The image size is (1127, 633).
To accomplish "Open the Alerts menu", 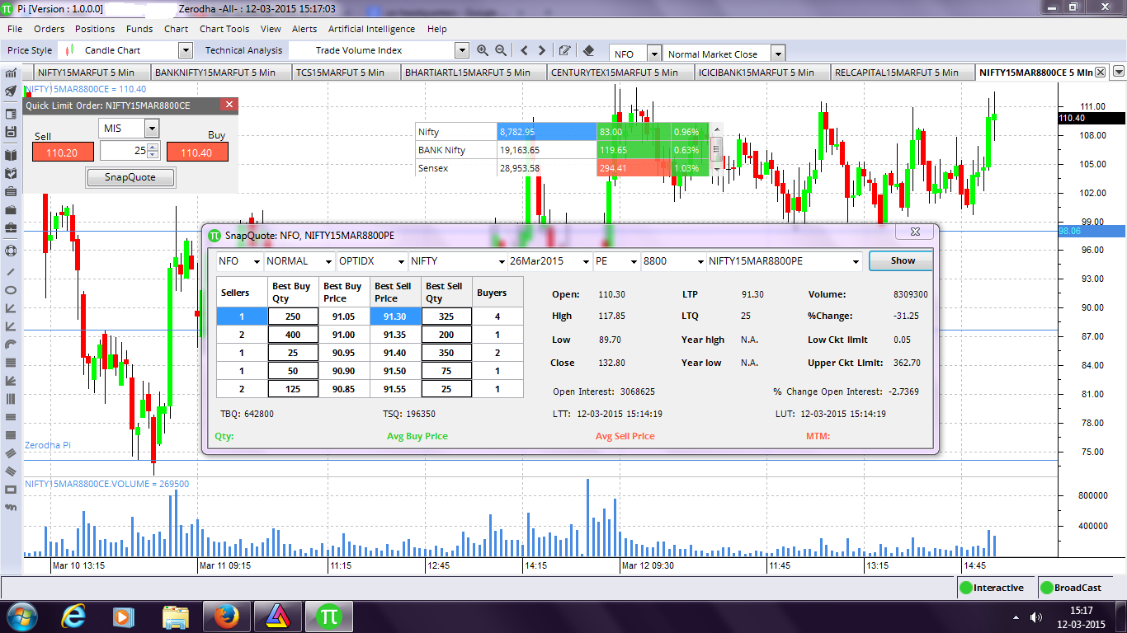I will tap(304, 28).
